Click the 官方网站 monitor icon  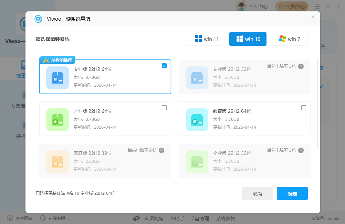10,218
